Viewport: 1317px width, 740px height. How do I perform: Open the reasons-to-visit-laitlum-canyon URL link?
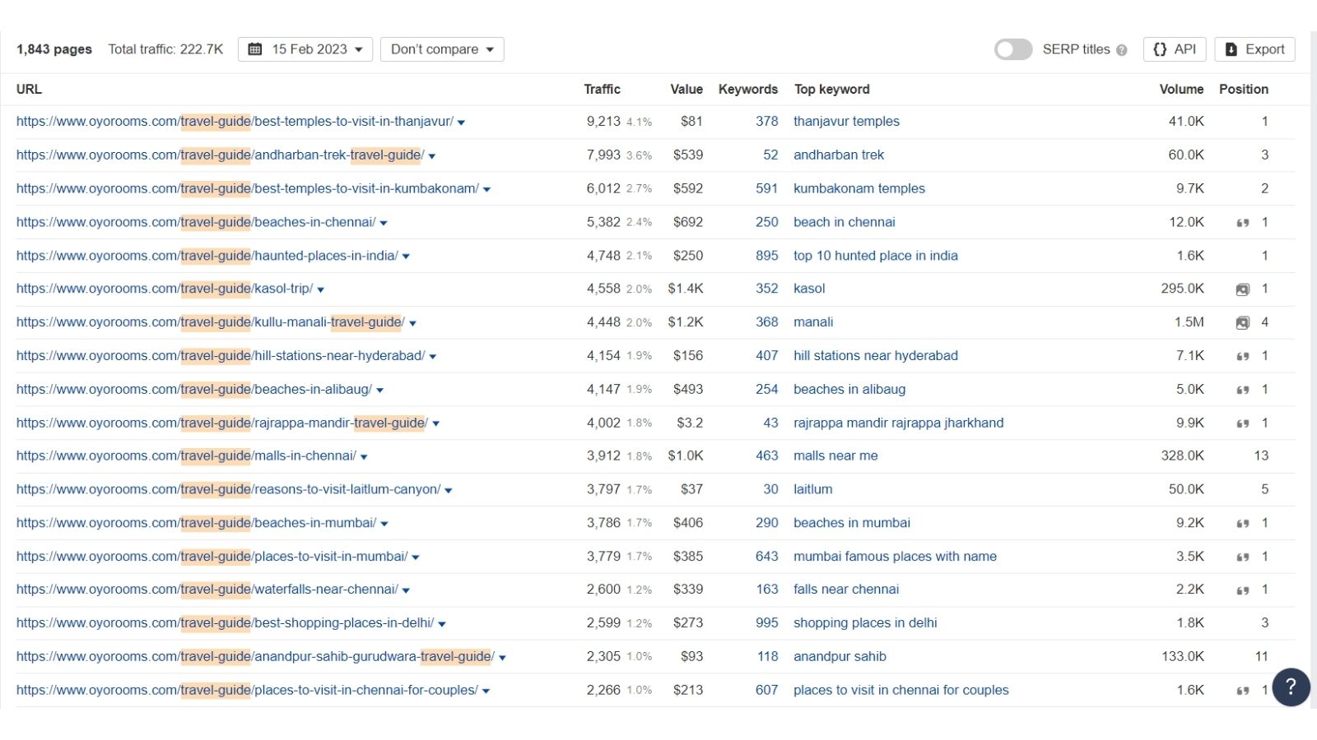229,489
